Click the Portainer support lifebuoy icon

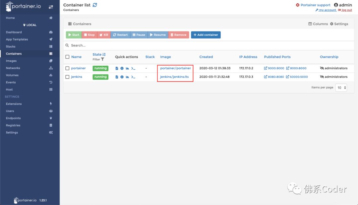297,5
